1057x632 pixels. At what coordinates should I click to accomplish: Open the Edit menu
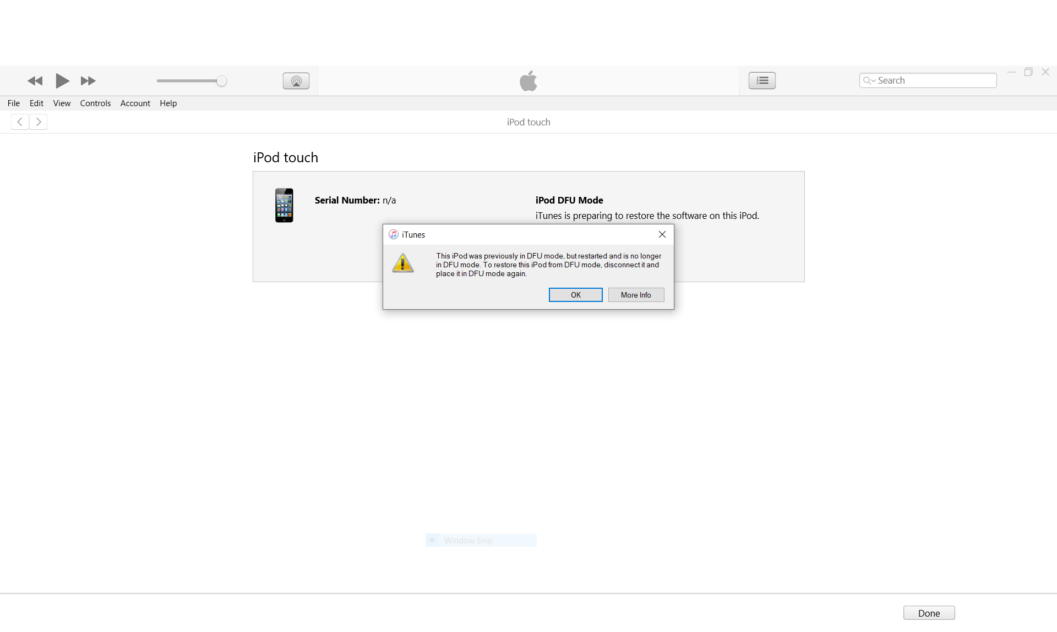tap(36, 103)
